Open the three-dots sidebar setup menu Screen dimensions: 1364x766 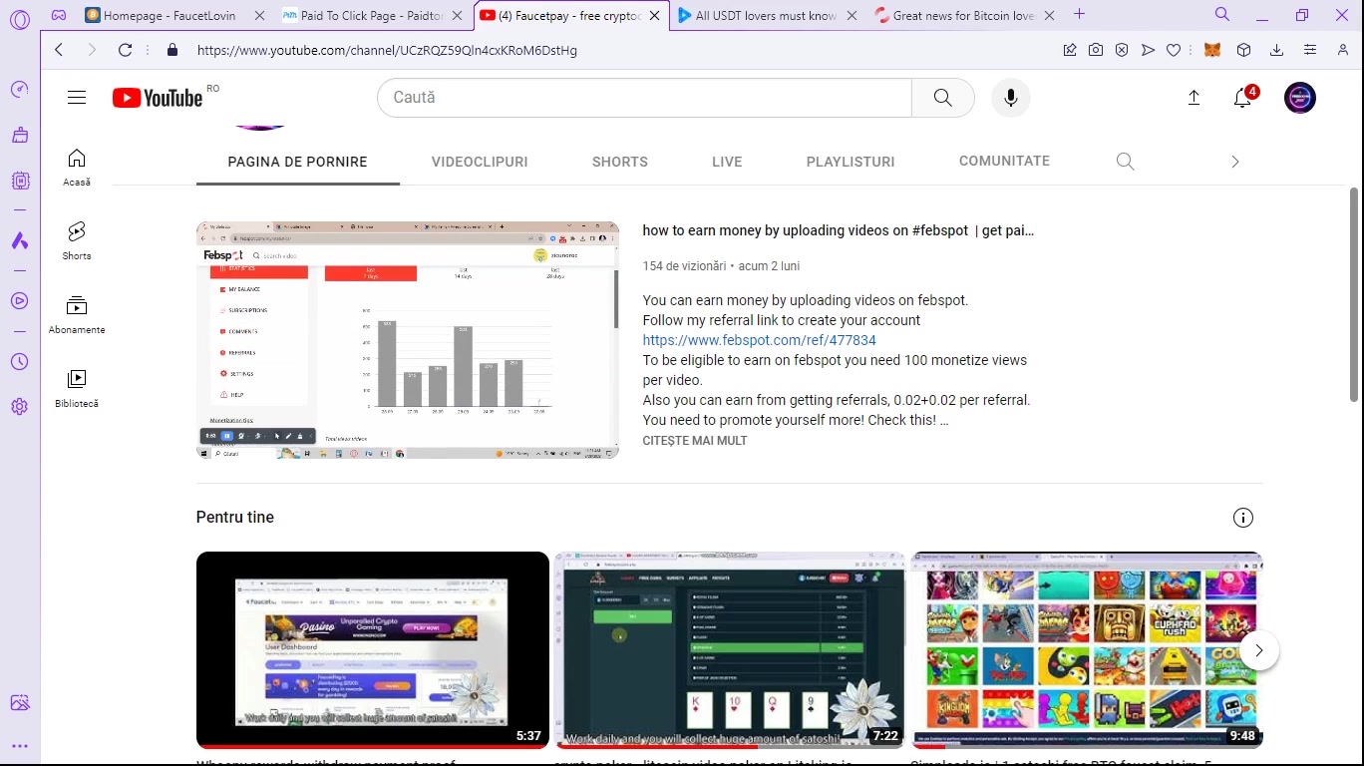click(x=20, y=745)
